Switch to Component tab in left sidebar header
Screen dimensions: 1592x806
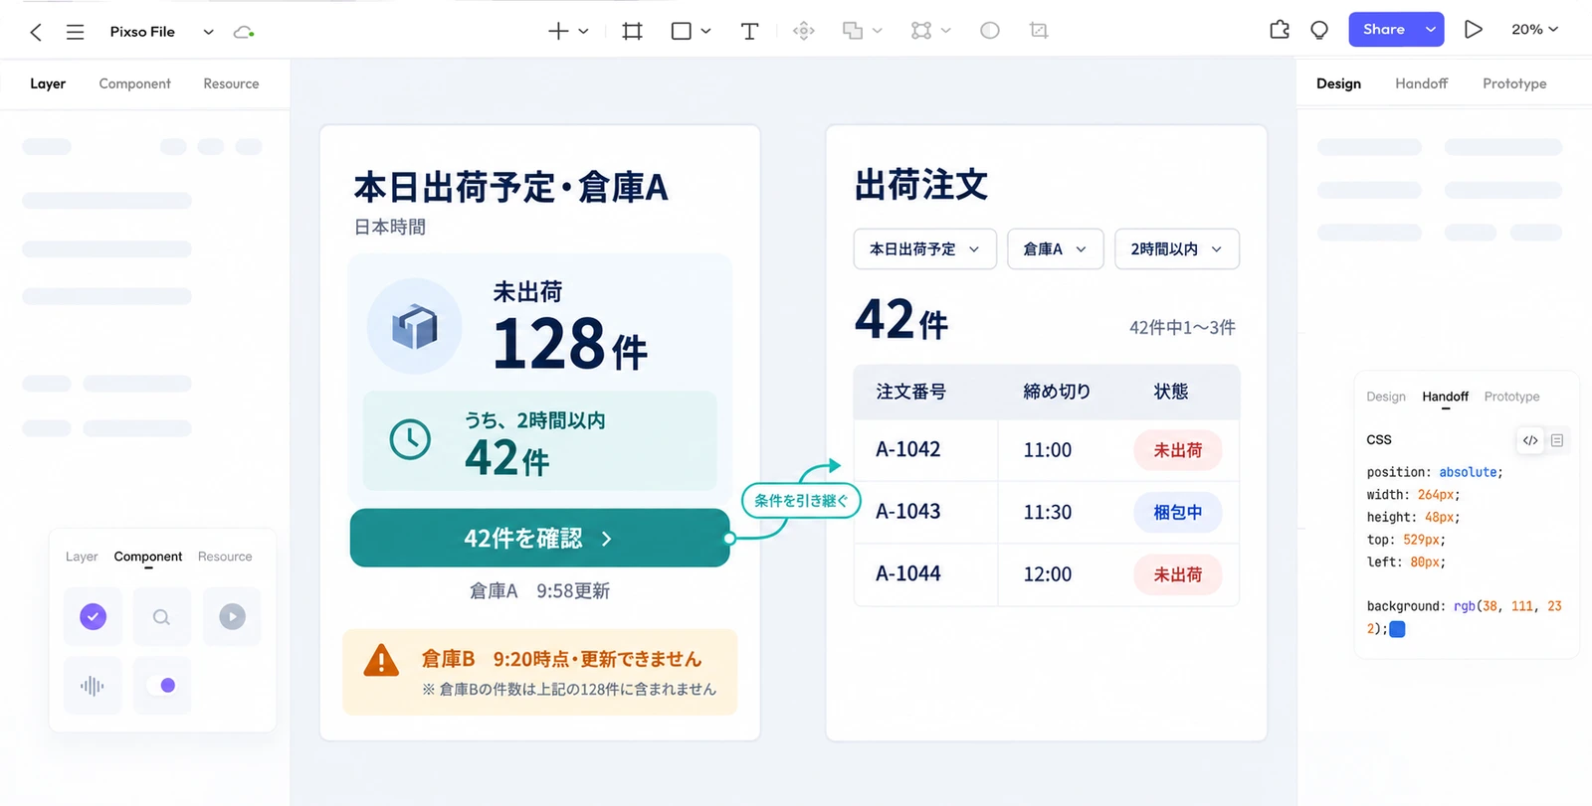click(134, 83)
